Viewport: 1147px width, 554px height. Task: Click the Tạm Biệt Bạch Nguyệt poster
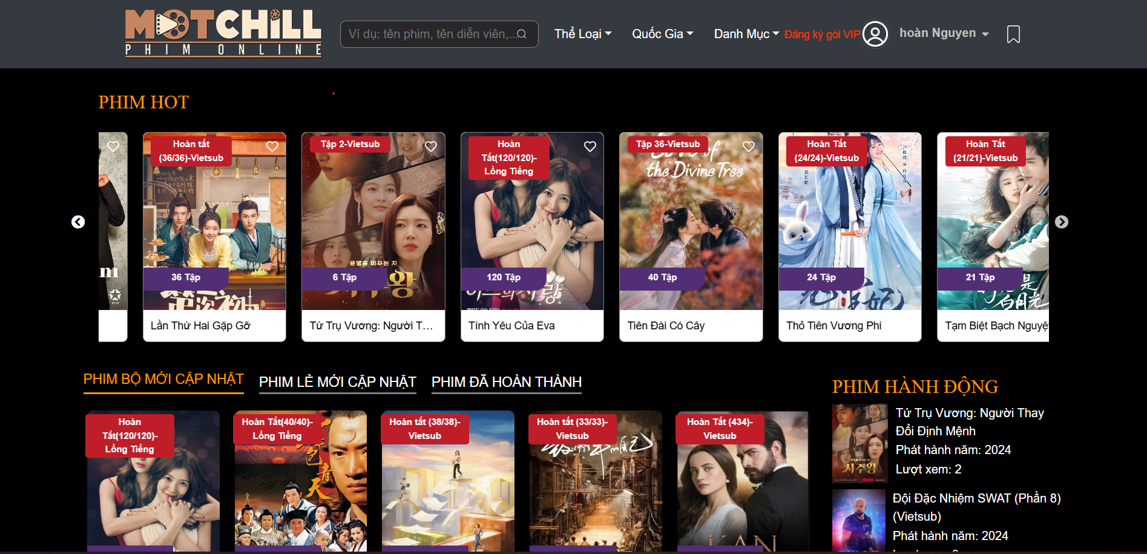[993, 221]
